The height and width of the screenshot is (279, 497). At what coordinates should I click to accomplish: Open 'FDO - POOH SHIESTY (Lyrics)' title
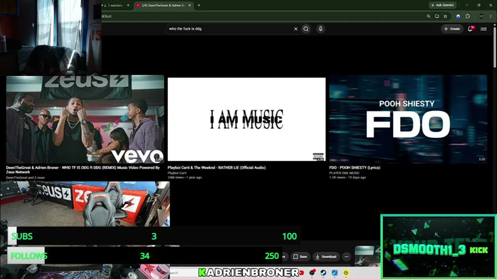(x=355, y=168)
